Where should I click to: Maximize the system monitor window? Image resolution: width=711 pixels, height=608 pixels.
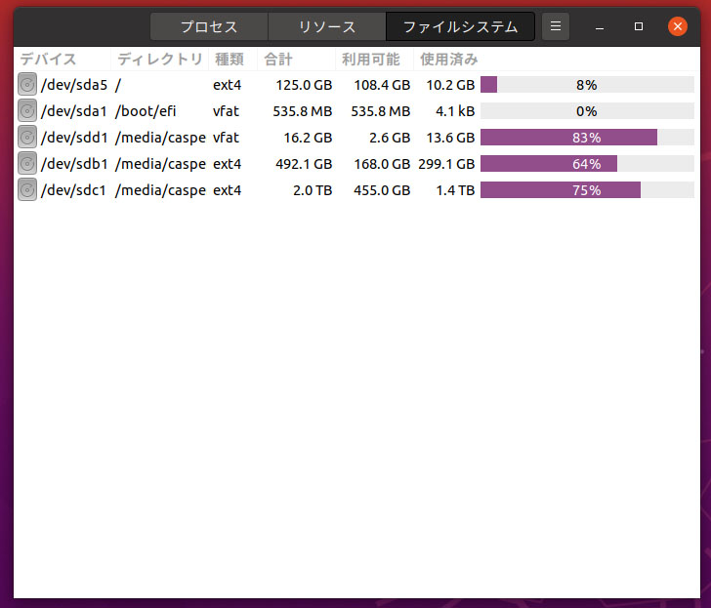(x=639, y=26)
